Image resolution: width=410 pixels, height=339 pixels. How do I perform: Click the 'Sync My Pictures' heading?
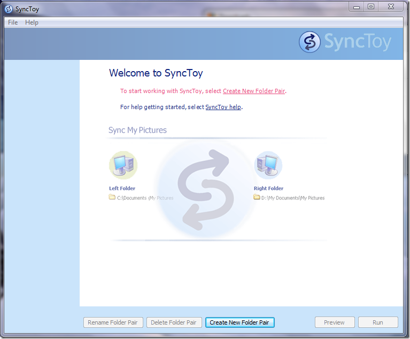(137, 130)
